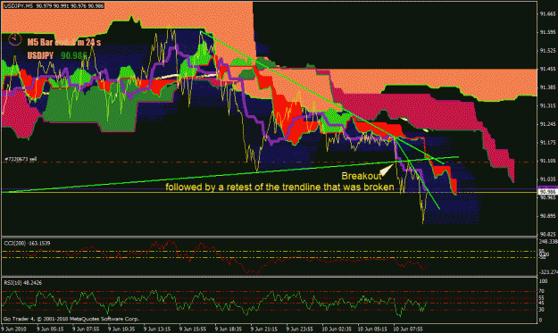
Task: Click the clock icon beside the M5 Bar timer
Action: pos(14,39)
